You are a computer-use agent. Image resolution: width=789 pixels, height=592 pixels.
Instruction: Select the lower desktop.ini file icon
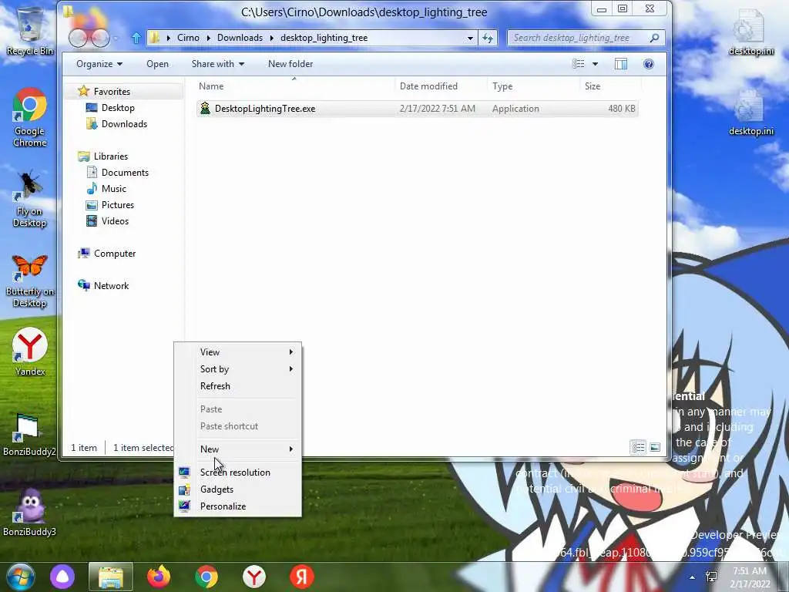(750, 113)
